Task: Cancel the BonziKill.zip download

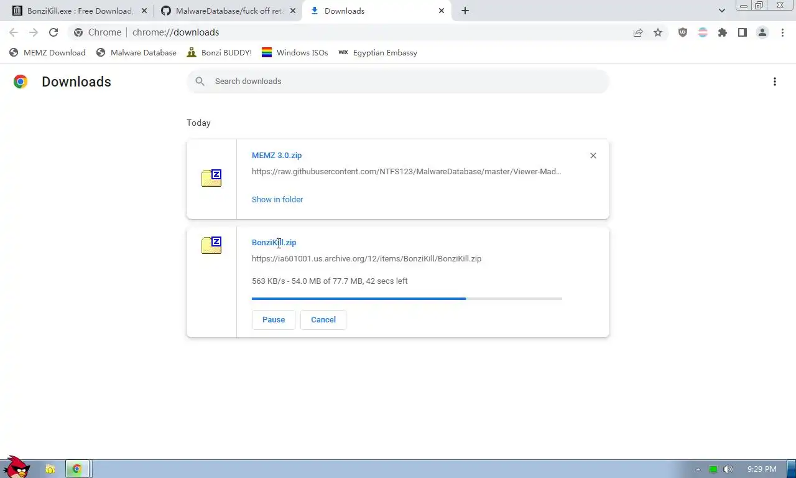Action: (x=323, y=320)
